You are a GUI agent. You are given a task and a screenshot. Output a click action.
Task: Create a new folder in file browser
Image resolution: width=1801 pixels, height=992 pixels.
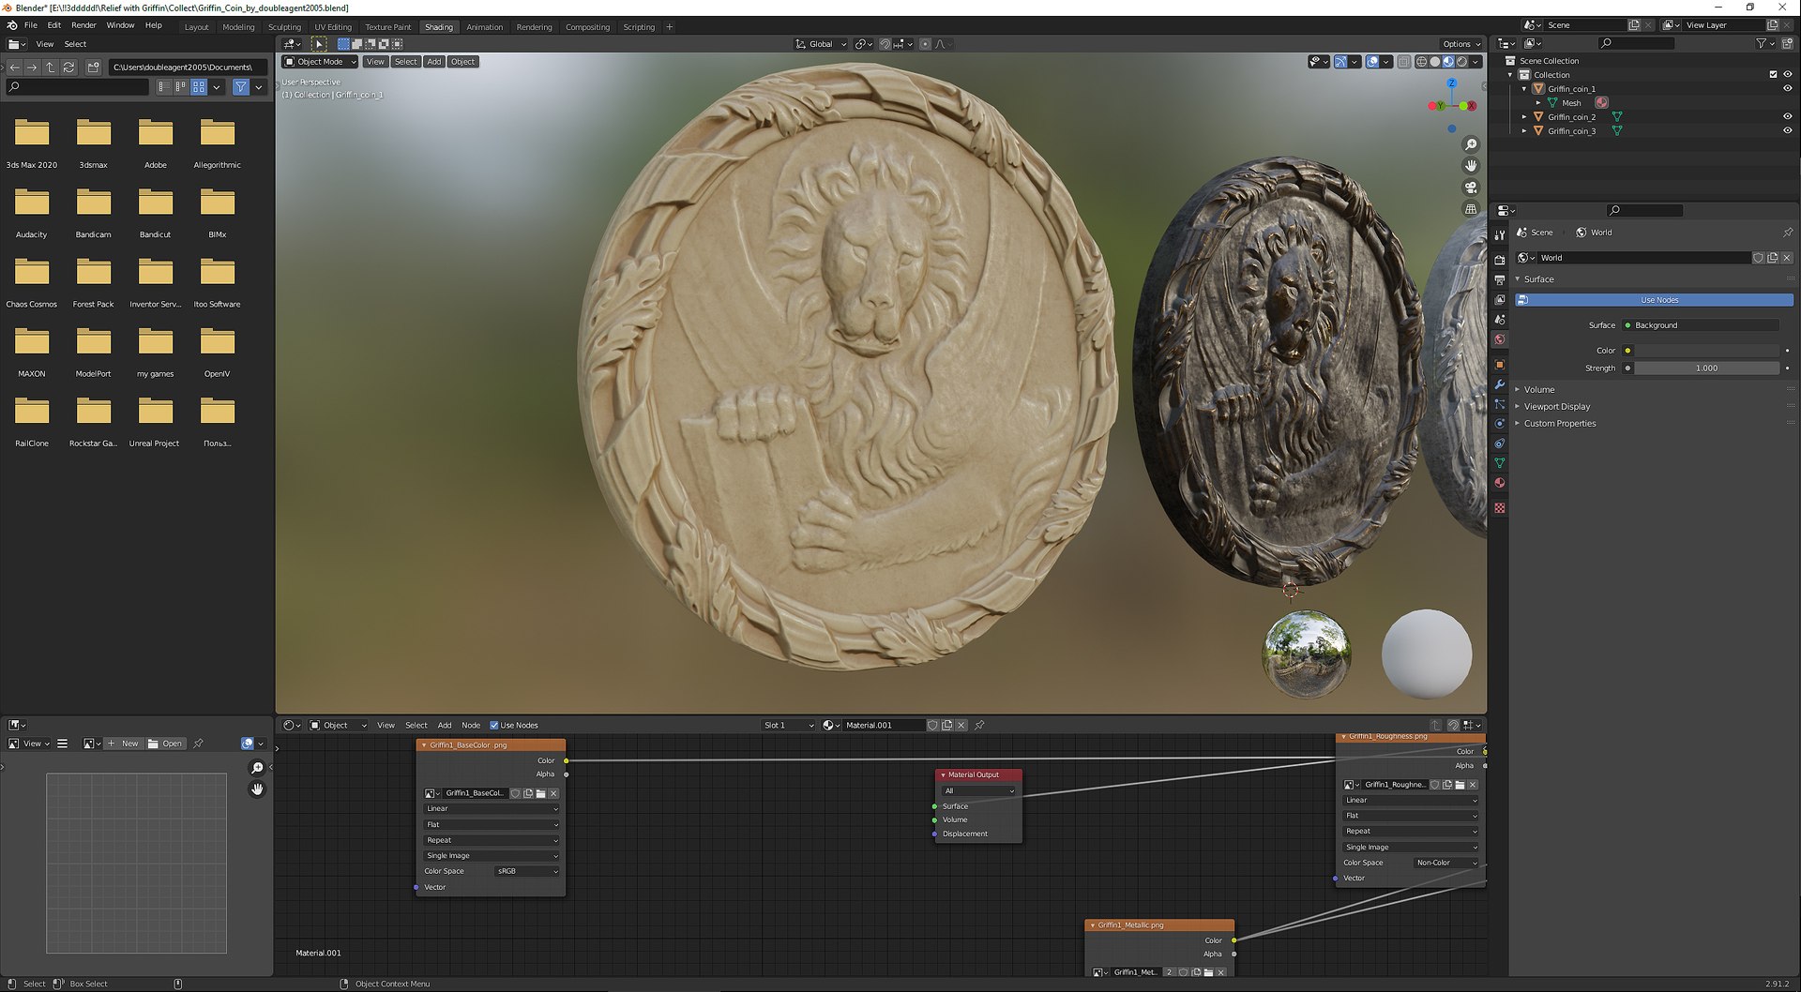tap(93, 68)
